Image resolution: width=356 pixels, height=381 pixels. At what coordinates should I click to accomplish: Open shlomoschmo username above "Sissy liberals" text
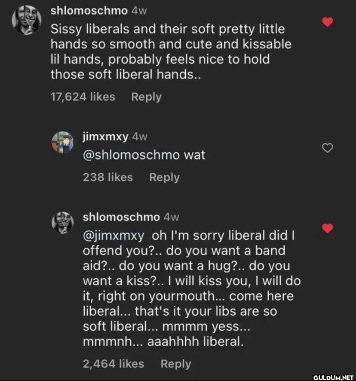coord(89,12)
